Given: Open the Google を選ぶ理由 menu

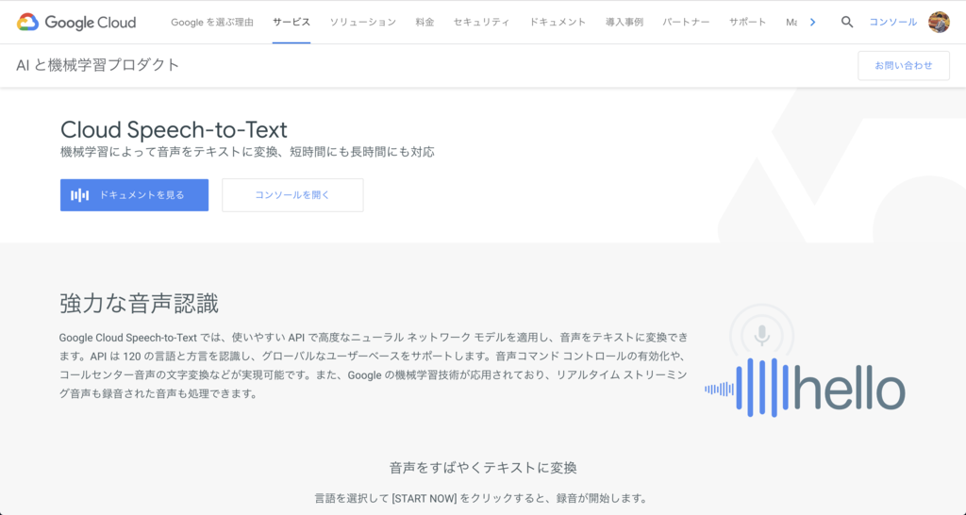Looking at the screenshot, I should [212, 23].
